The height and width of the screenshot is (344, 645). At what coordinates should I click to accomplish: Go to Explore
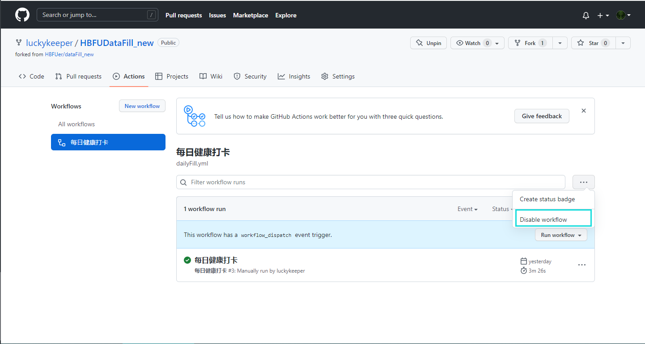pyautogui.click(x=286, y=15)
